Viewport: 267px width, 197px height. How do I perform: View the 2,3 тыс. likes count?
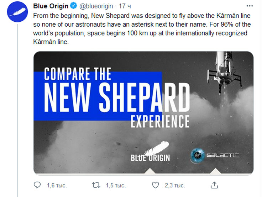[175, 185]
